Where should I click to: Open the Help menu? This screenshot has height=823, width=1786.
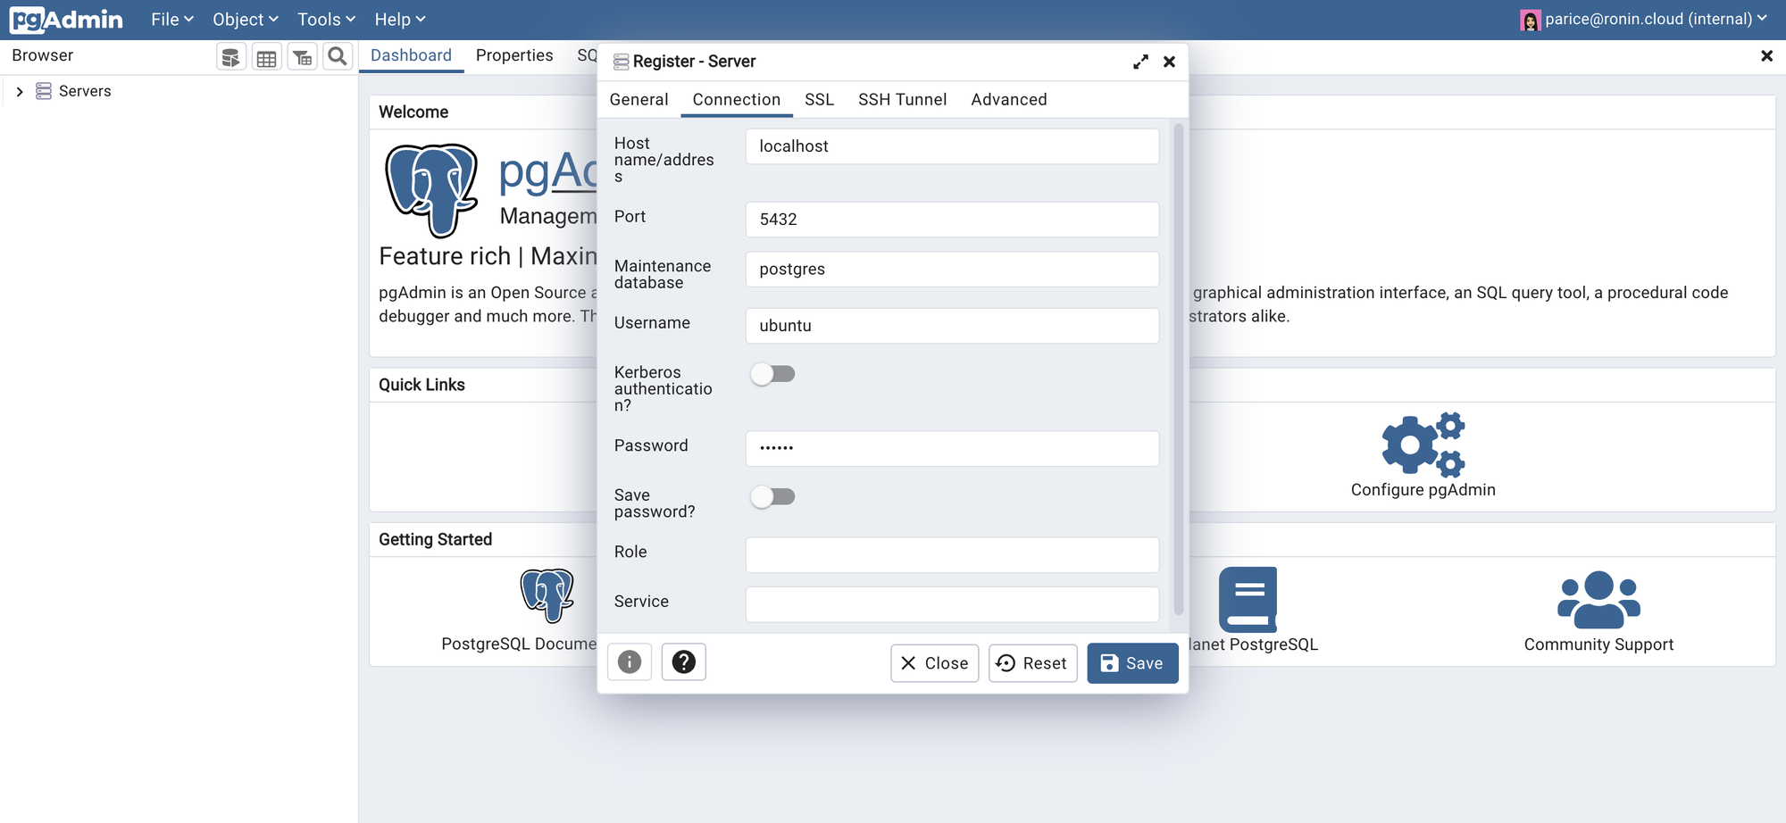(x=400, y=20)
